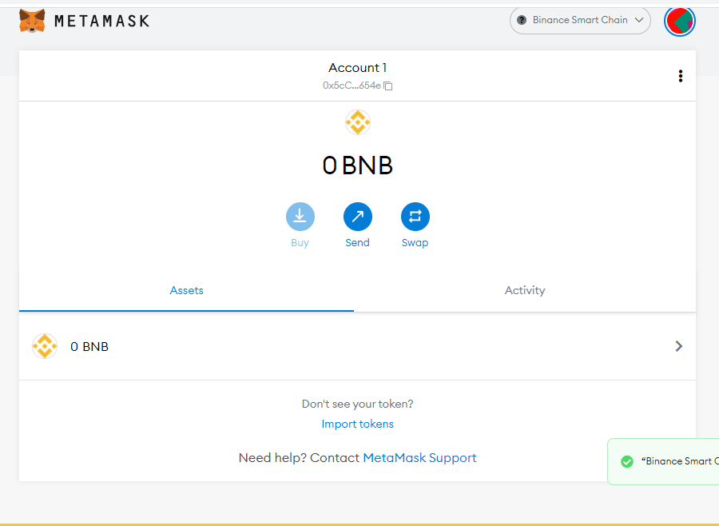Click the METAMASK wordmark text

(101, 21)
